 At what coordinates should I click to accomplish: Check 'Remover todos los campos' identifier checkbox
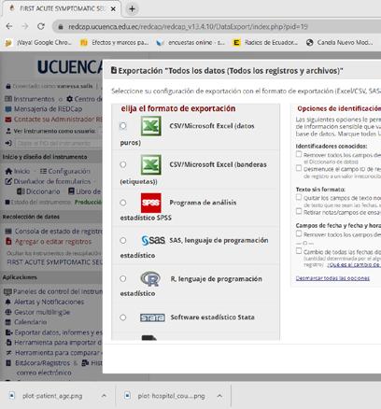pos(299,154)
